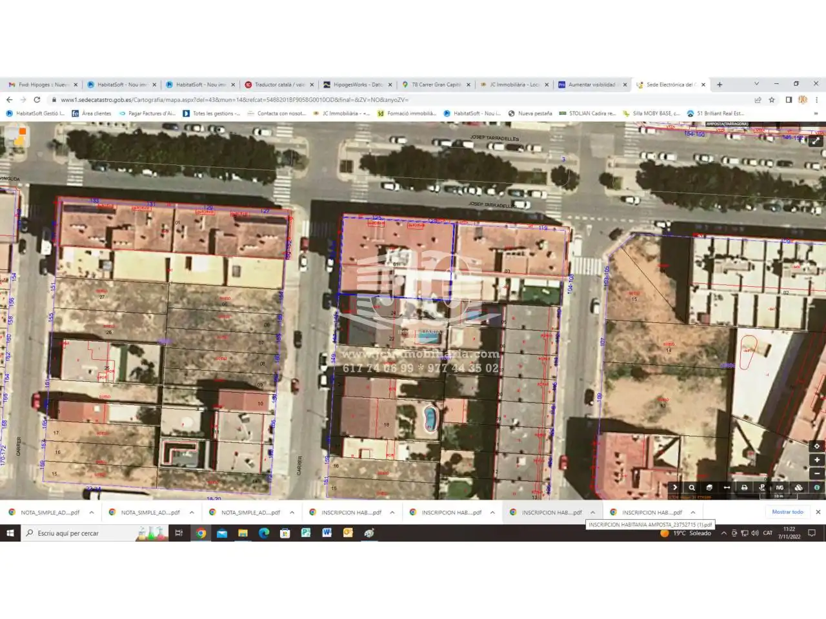Go back to the previous page
The height and width of the screenshot is (619, 826).
(9, 100)
